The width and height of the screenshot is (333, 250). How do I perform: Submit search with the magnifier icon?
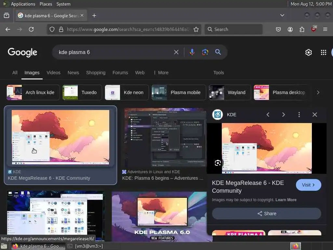tap(218, 52)
